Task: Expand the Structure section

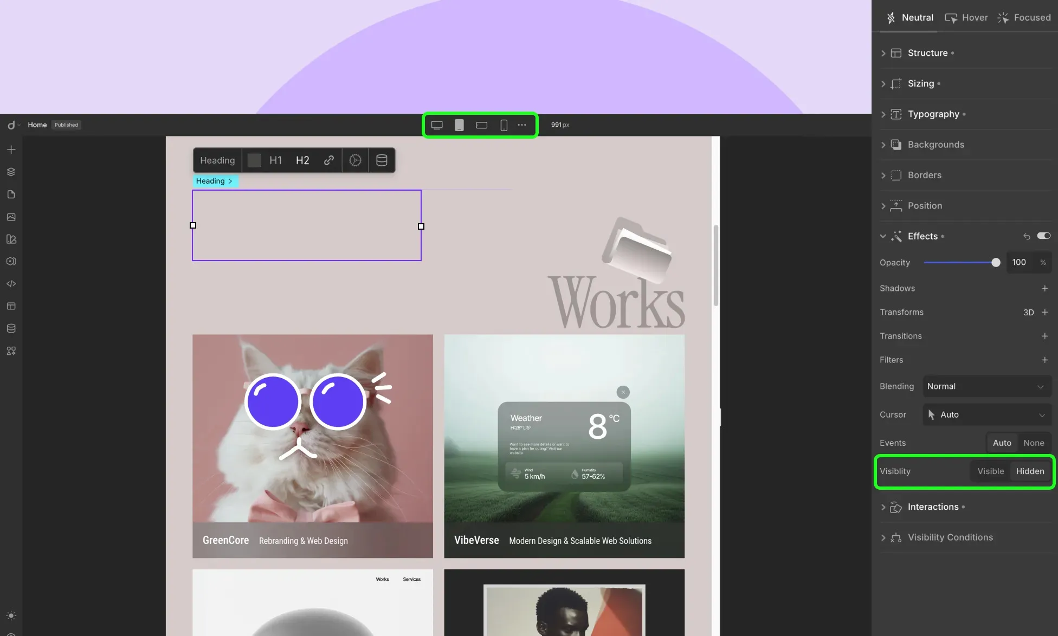Action: point(965,53)
